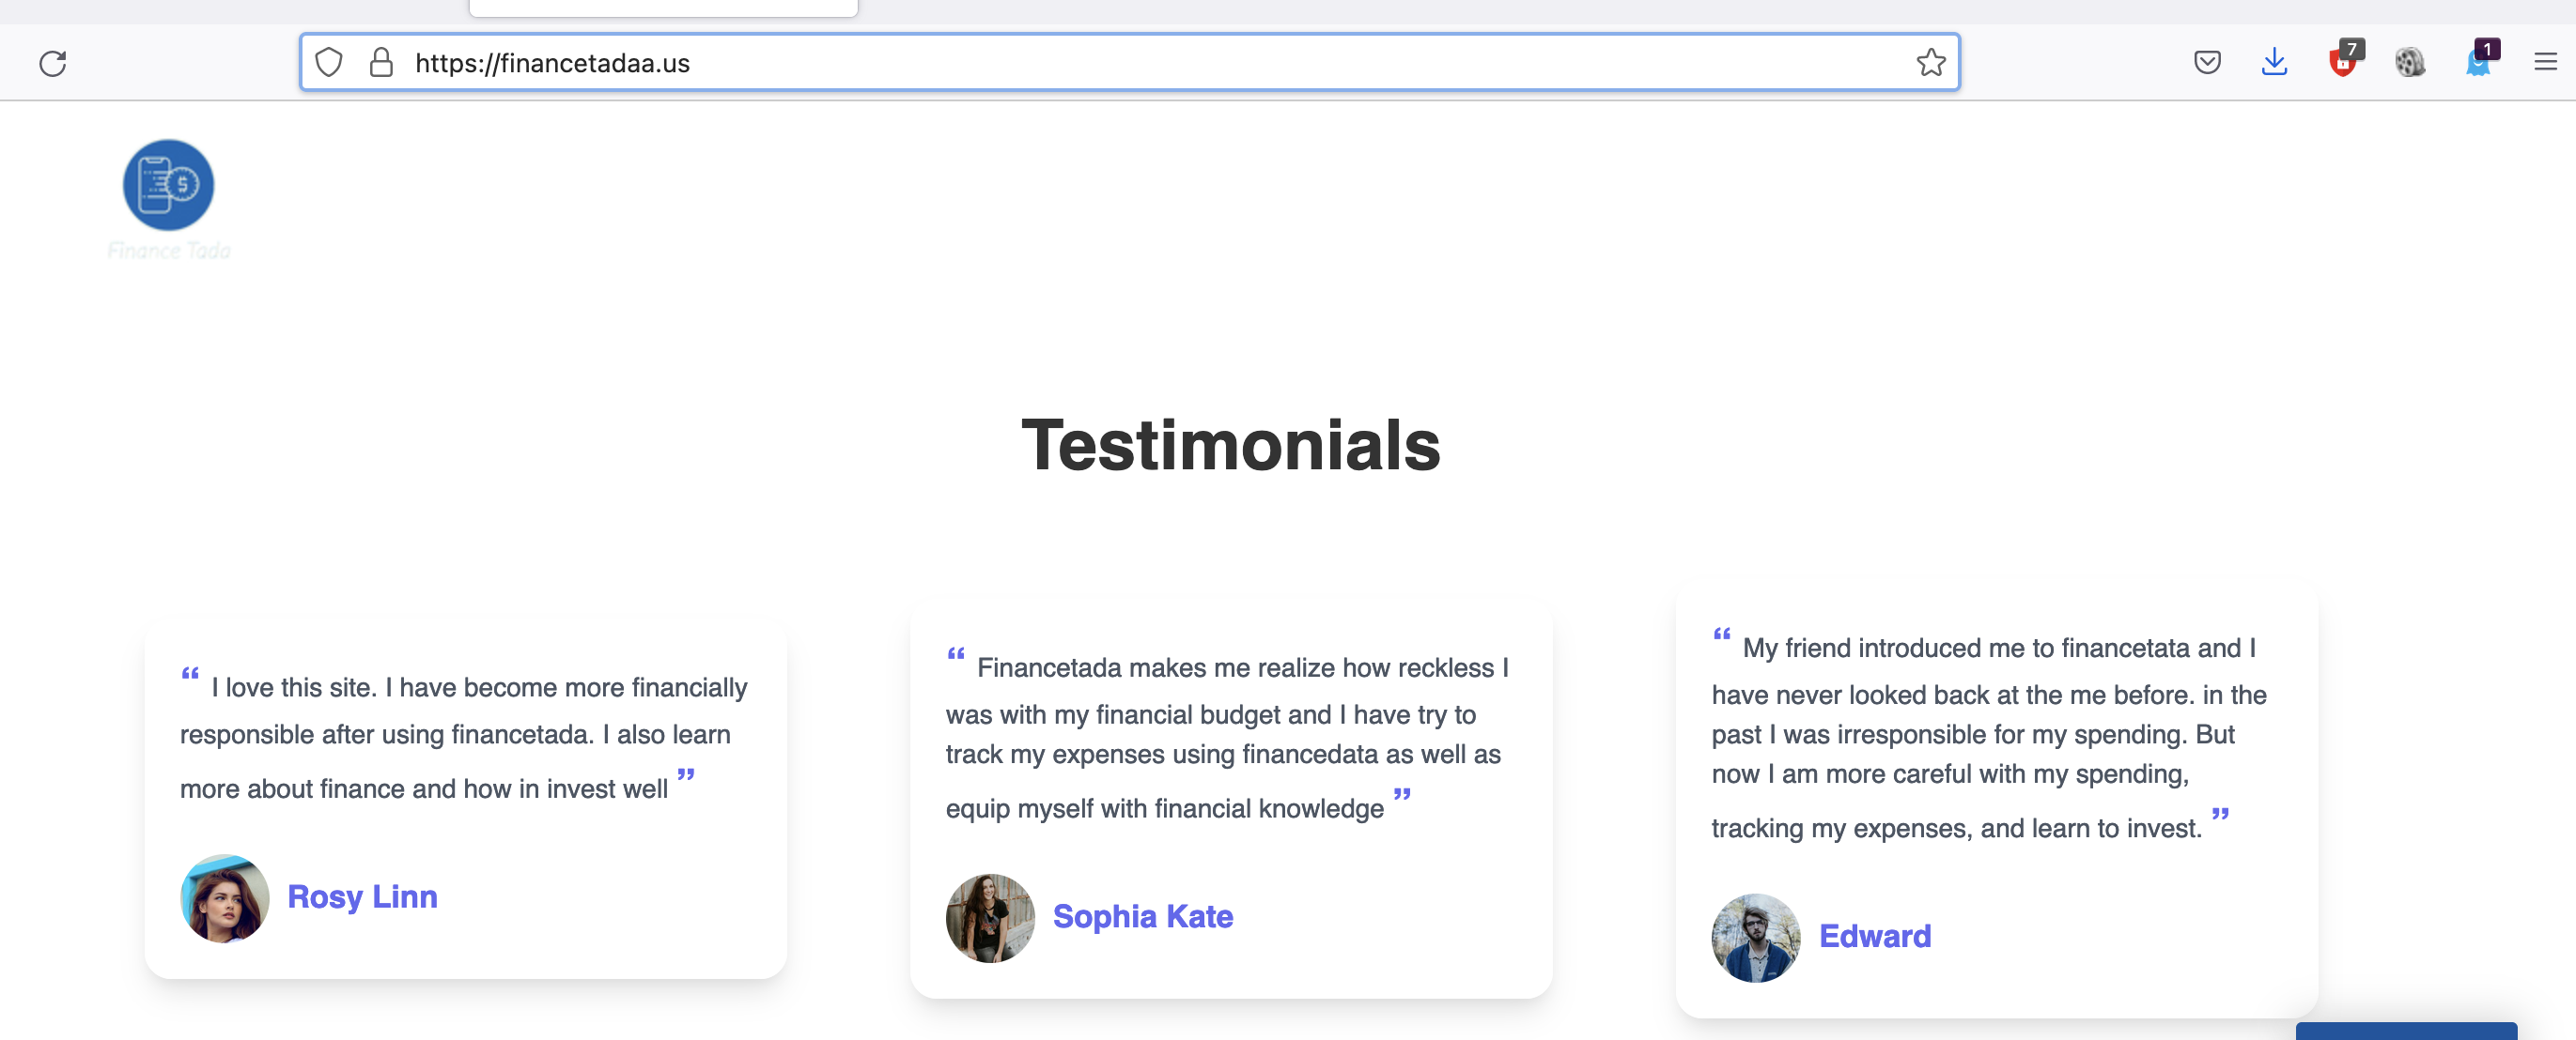Open the hamburger application menu
The height and width of the screenshot is (1040, 2576).
point(2545,63)
